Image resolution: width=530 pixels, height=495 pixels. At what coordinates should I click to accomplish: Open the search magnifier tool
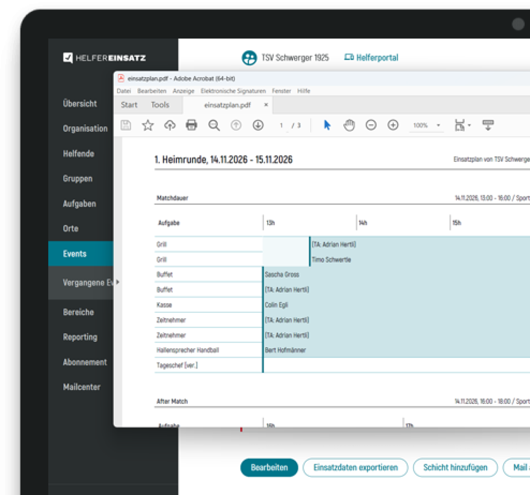[x=214, y=125]
